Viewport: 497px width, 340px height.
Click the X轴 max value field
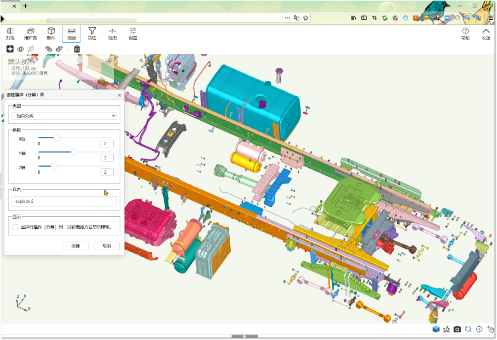click(x=107, y=144)
